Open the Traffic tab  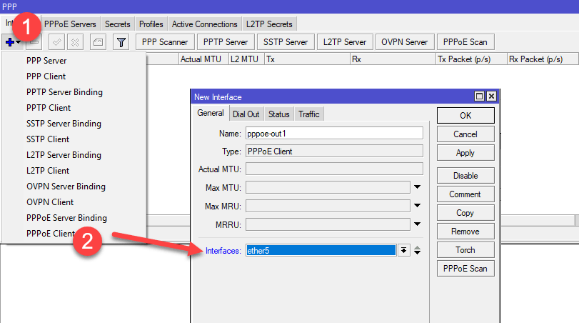(309, 114)
